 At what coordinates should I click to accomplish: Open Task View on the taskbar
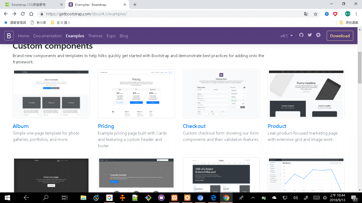coord(64,197)
